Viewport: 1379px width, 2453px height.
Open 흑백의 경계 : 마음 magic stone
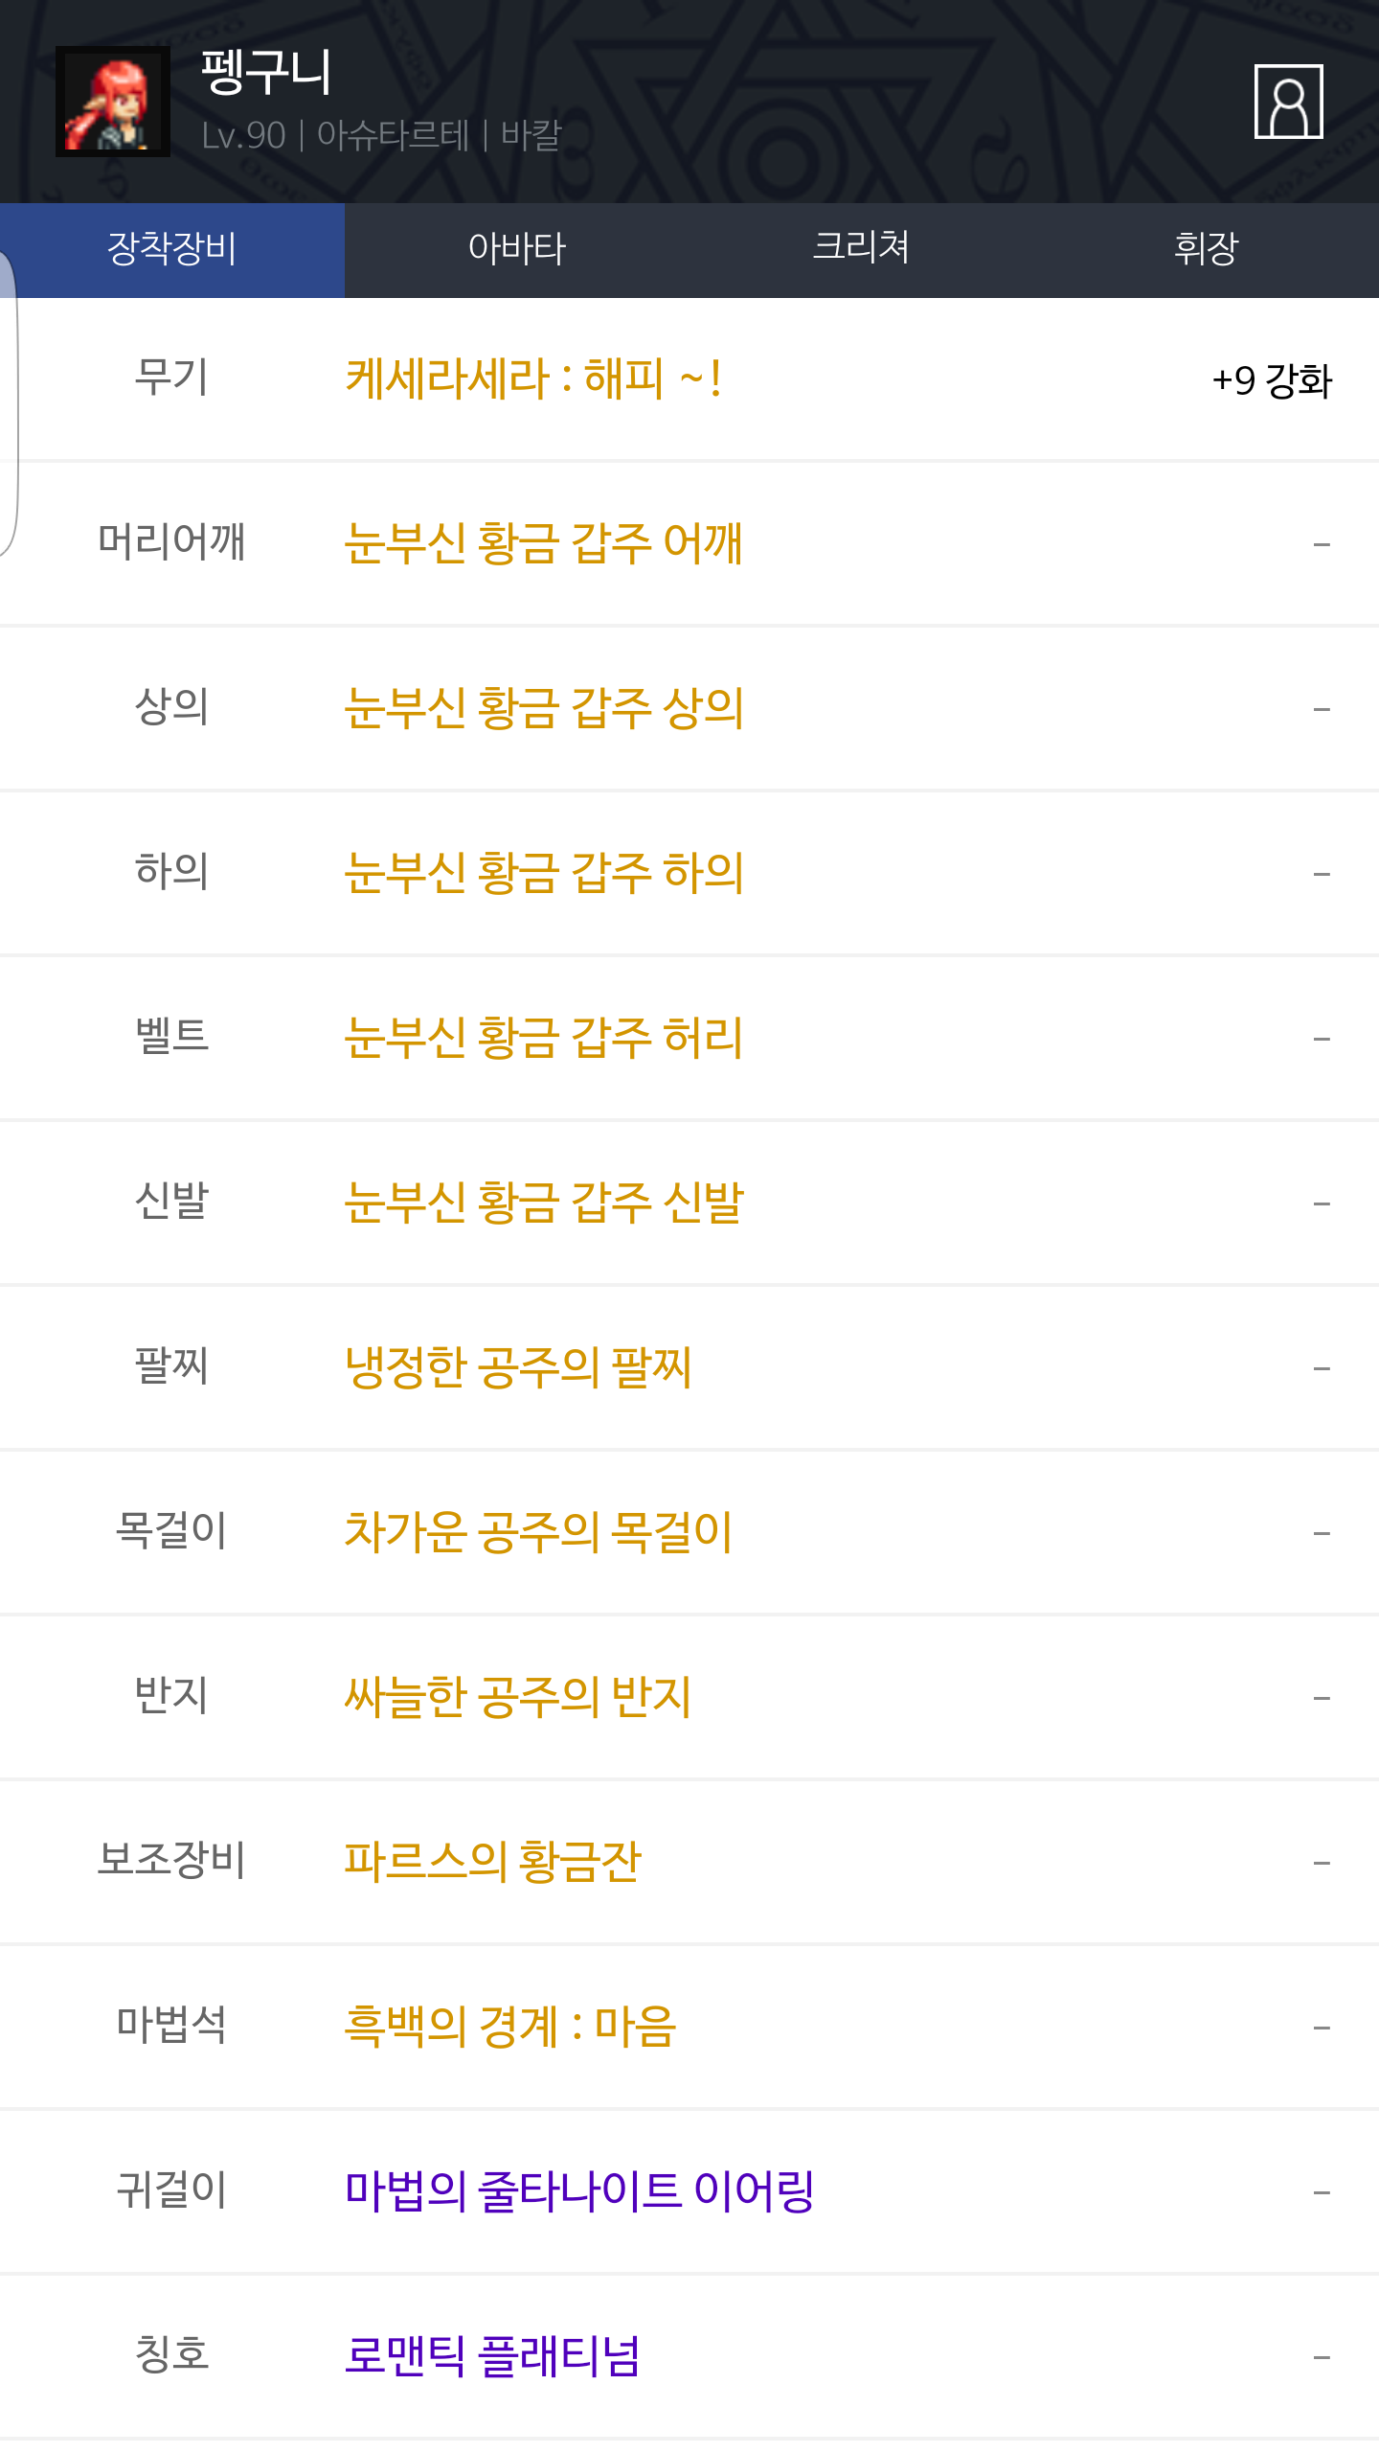510,2027
